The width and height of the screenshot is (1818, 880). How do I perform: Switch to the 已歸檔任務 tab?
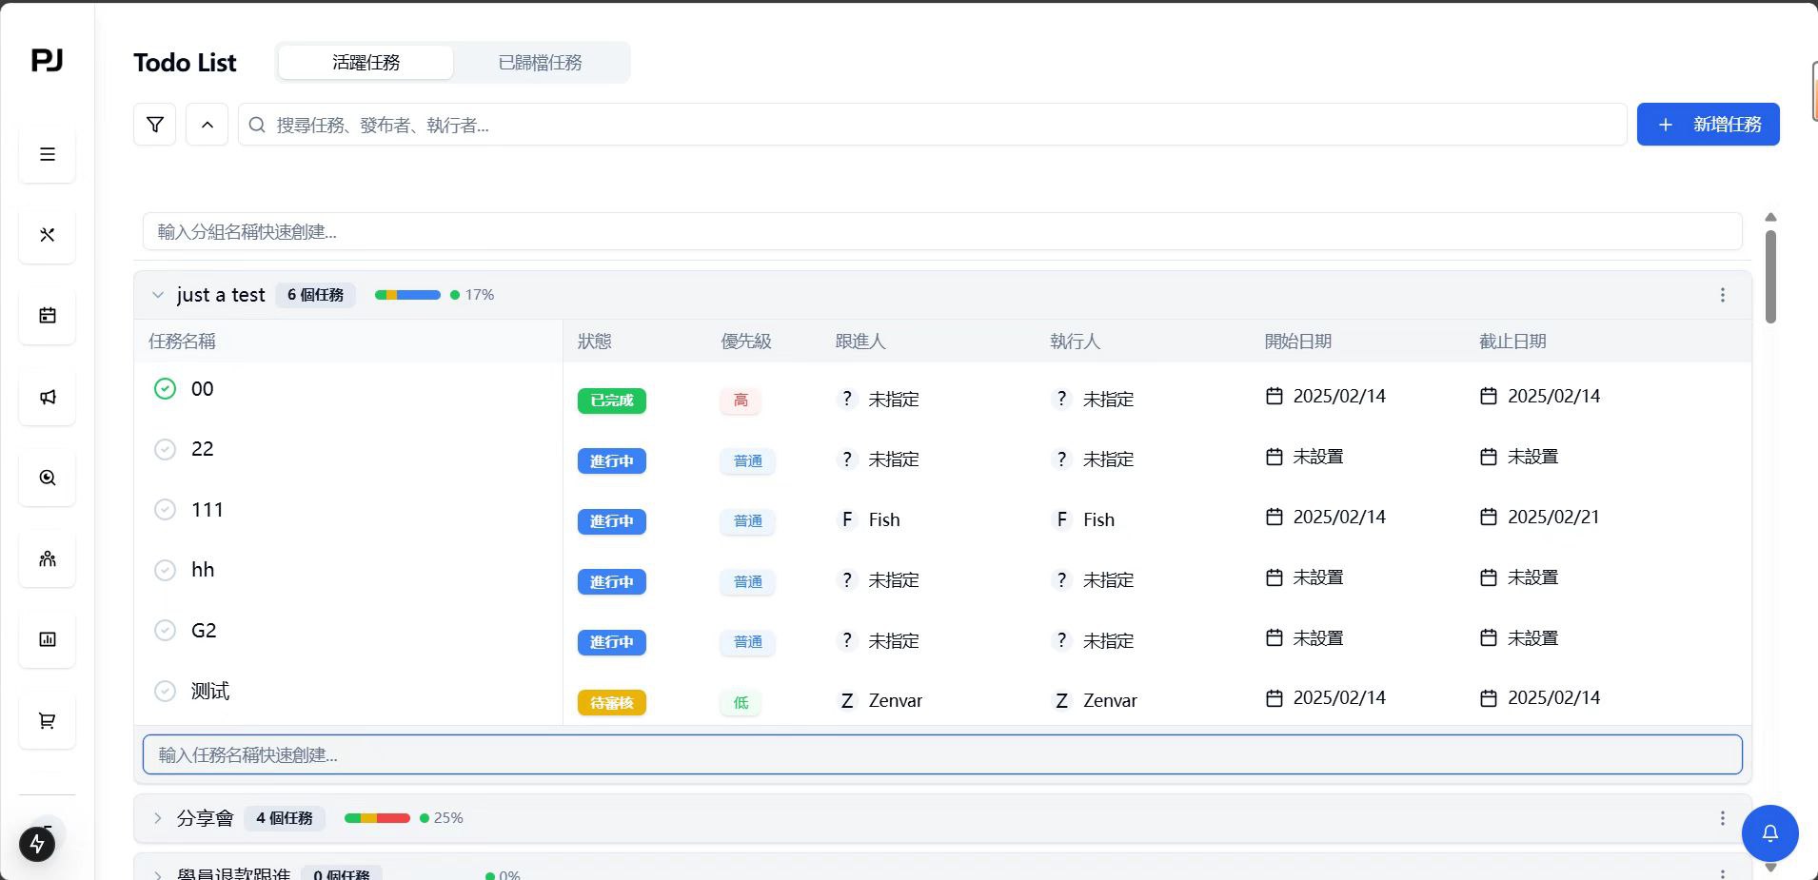coord(540,63)
